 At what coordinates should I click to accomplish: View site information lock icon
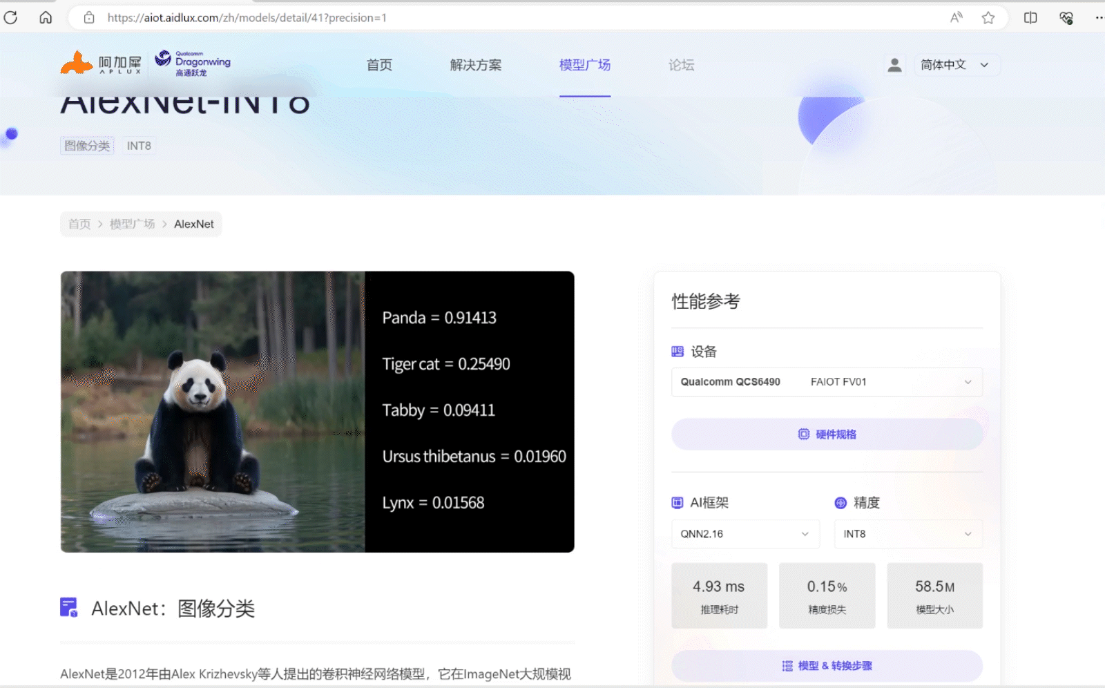click(x=89, y=17)
